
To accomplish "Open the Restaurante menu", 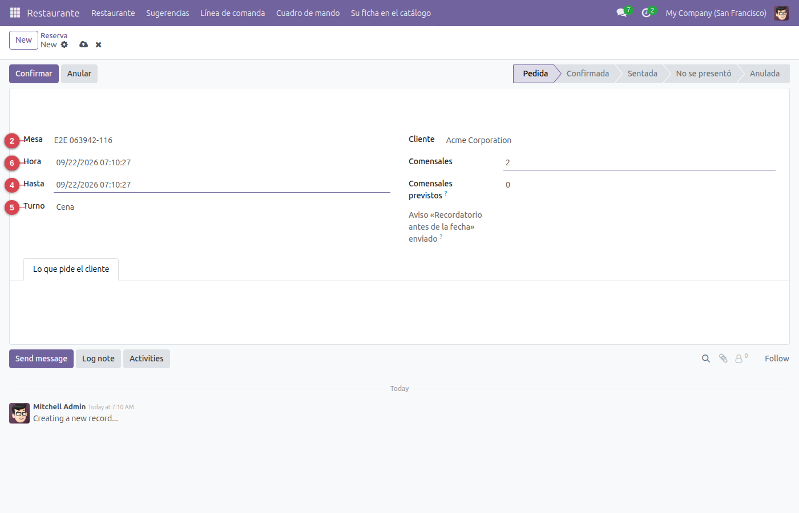I will click(113, 13).
